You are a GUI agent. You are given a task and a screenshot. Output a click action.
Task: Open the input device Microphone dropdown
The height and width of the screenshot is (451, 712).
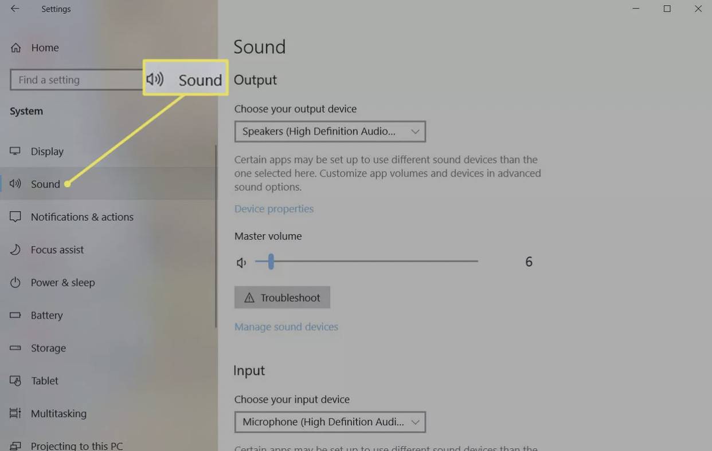point(330,422)
